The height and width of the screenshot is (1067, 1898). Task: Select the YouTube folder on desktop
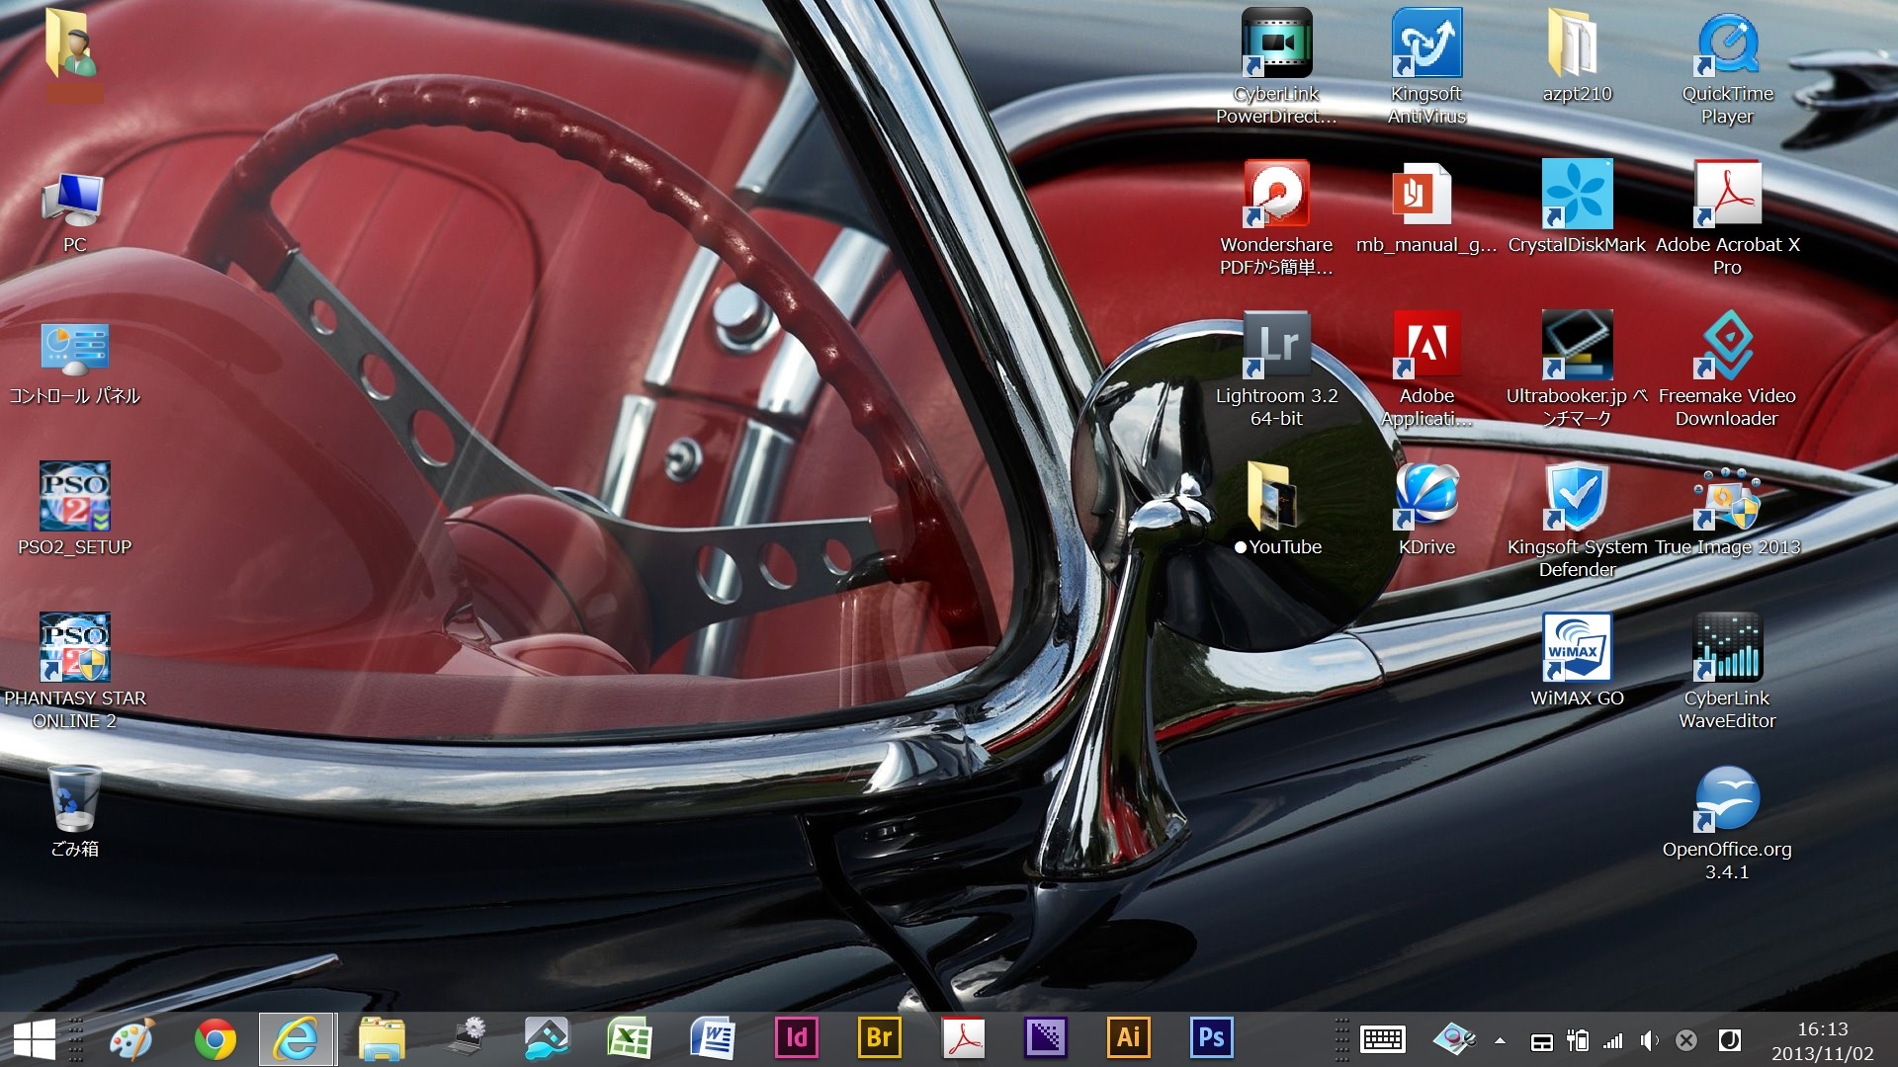coord(1276,497)
